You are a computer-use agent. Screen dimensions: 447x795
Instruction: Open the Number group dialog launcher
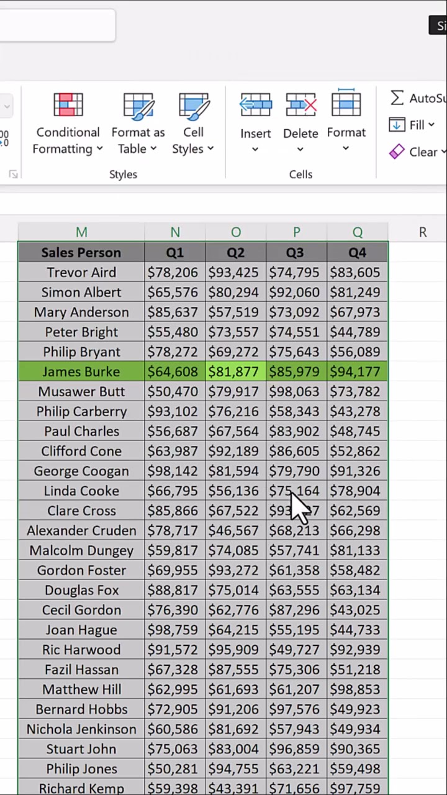[x=13, y=175]
